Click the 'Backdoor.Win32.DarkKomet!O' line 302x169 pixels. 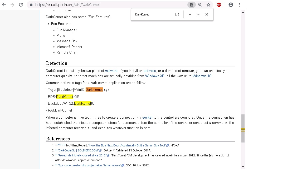[x=70, y=104]
